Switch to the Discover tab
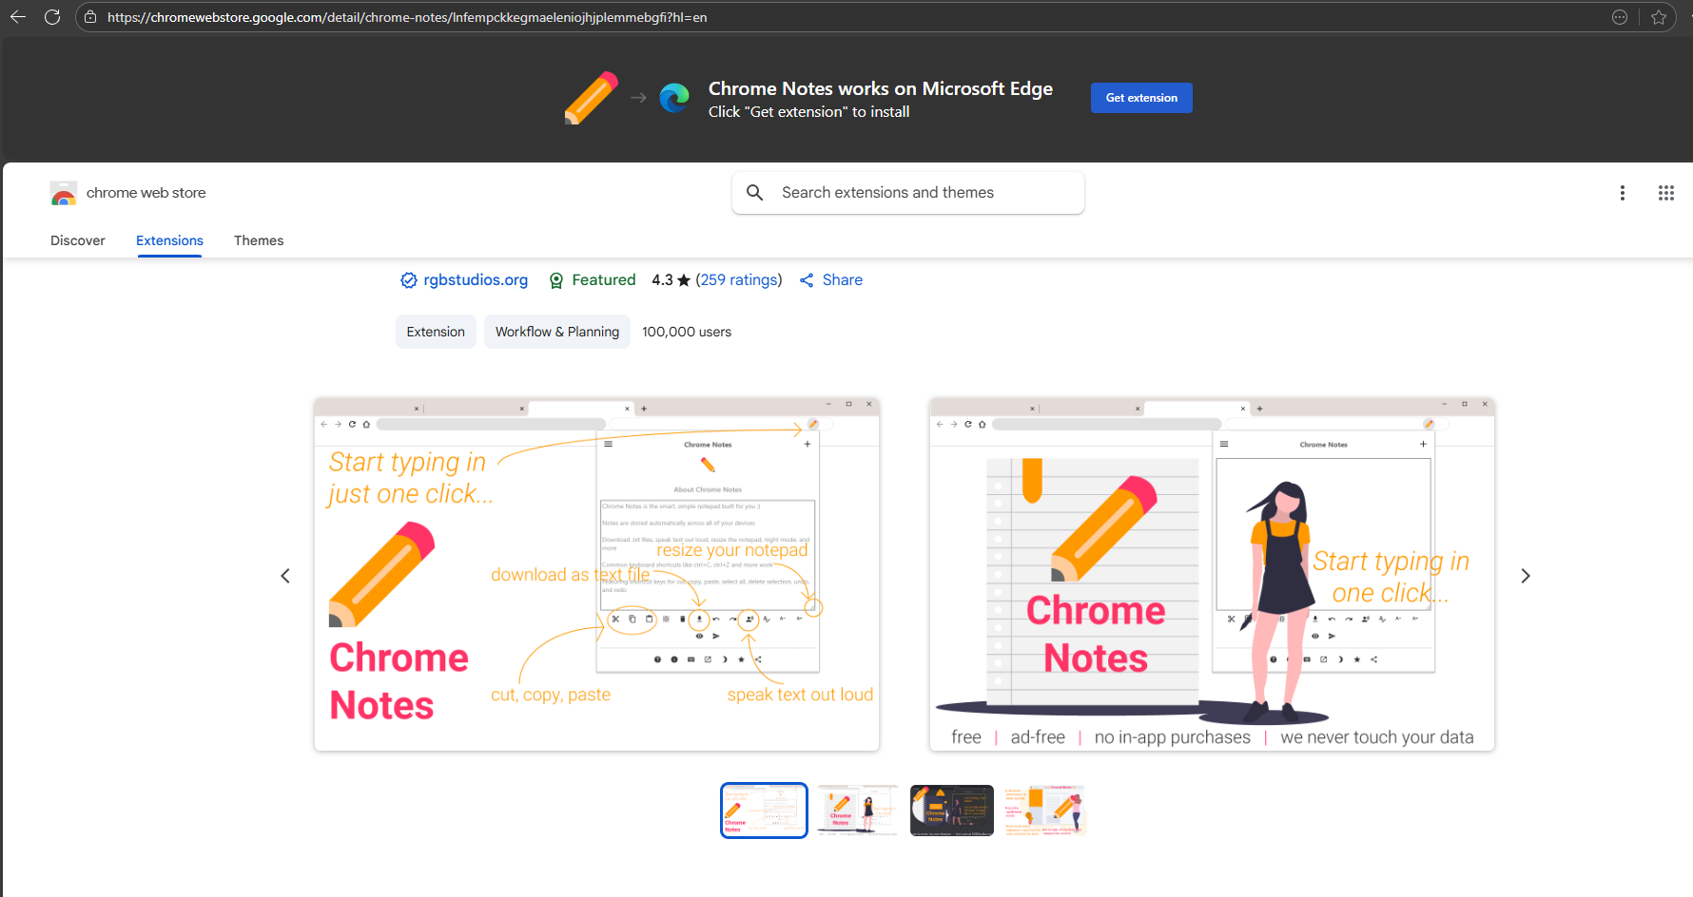The height and width of the screenshot is (897, 1693). tap(78, 240)
